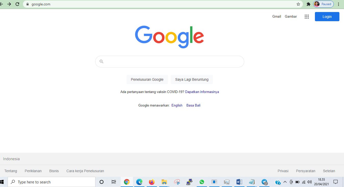Expand hidden icons in the system tray
Viewport: 344px width, 187px height.
[285, 182]
